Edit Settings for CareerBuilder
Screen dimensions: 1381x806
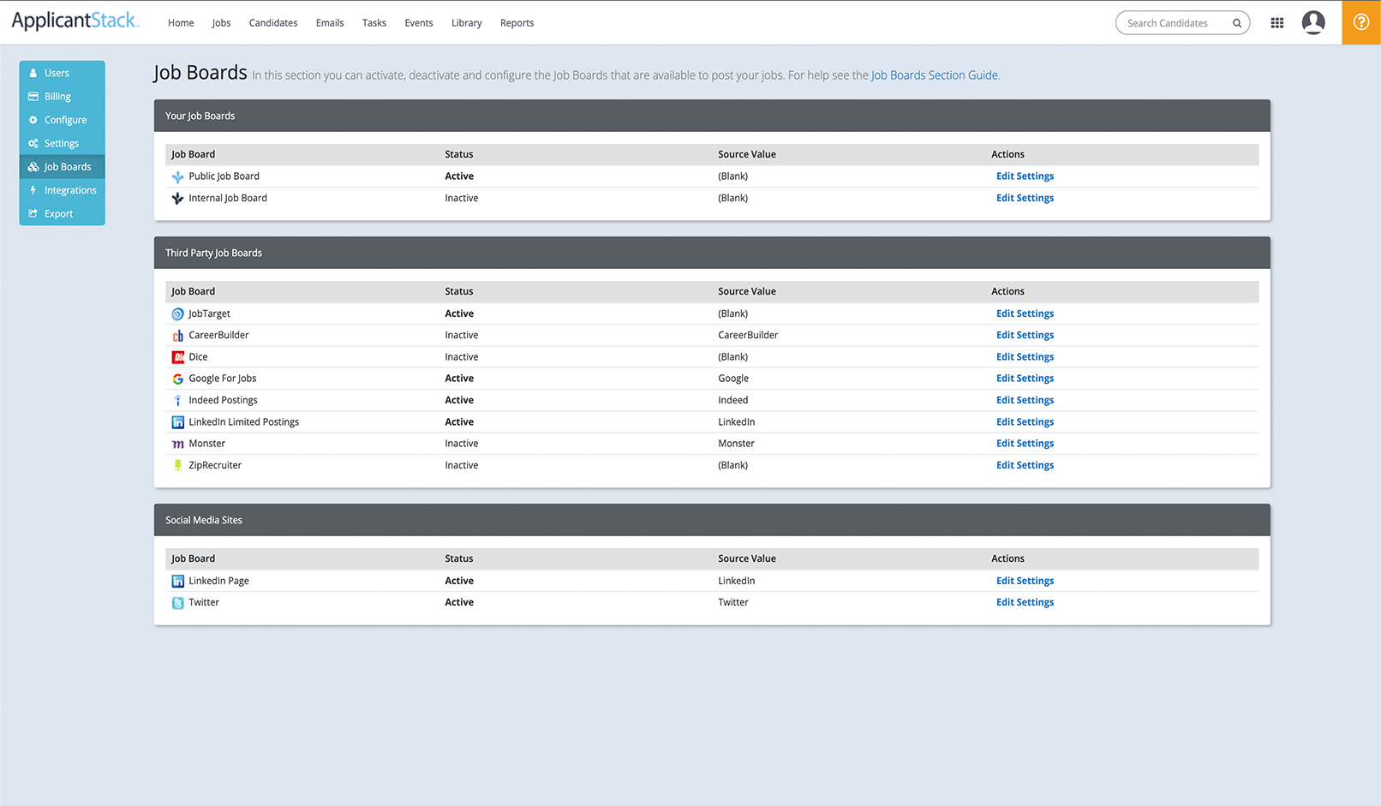1025,335
